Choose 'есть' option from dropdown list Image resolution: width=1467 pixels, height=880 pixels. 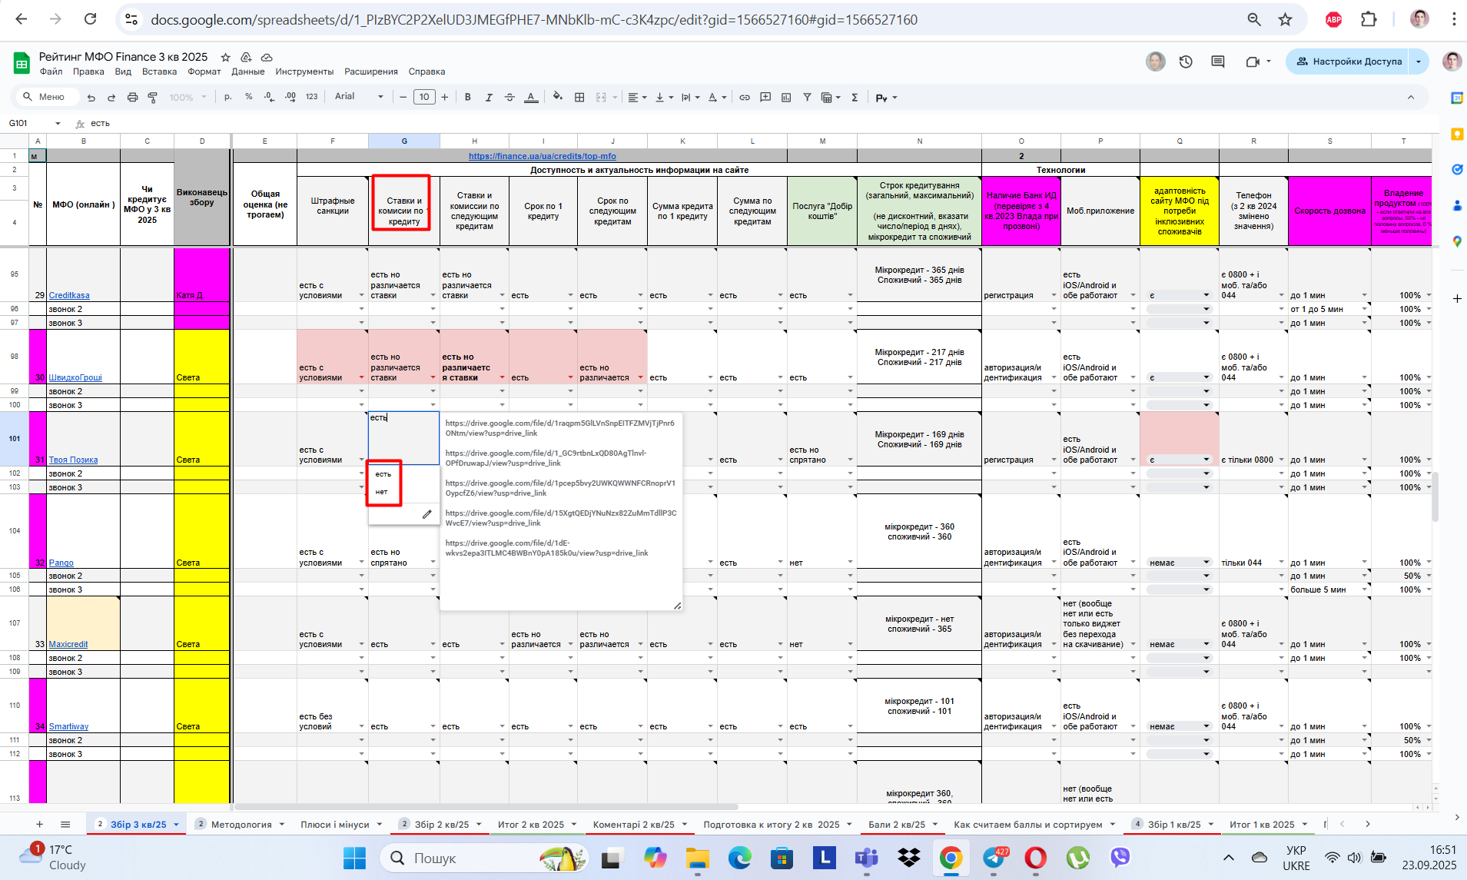(x=383, y=474)
